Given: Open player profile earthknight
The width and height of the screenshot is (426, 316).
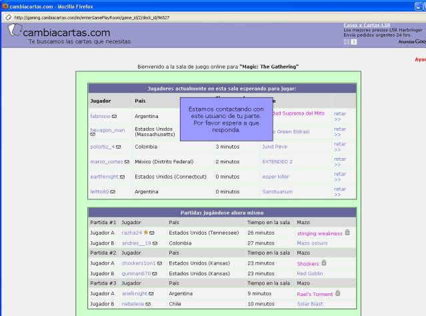Looking at the screenshot, I should coord(104,177).
